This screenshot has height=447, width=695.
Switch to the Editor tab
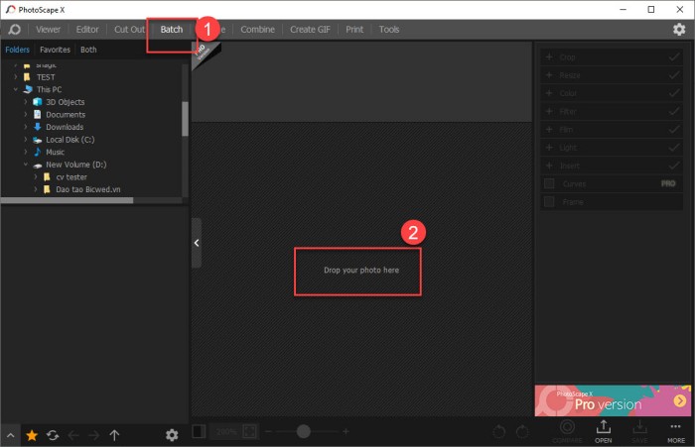click(87, 30)
